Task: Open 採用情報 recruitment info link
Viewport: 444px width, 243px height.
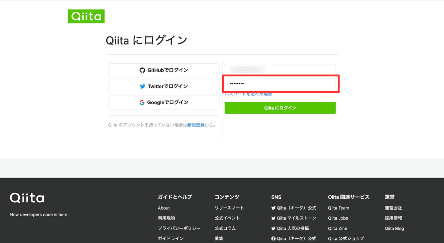Action: (393, 218)
